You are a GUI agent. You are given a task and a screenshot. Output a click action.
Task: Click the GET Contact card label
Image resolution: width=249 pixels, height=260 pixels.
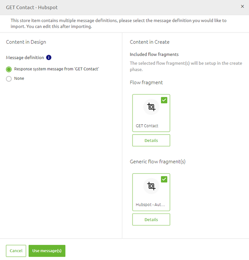(x=147, y=126)
